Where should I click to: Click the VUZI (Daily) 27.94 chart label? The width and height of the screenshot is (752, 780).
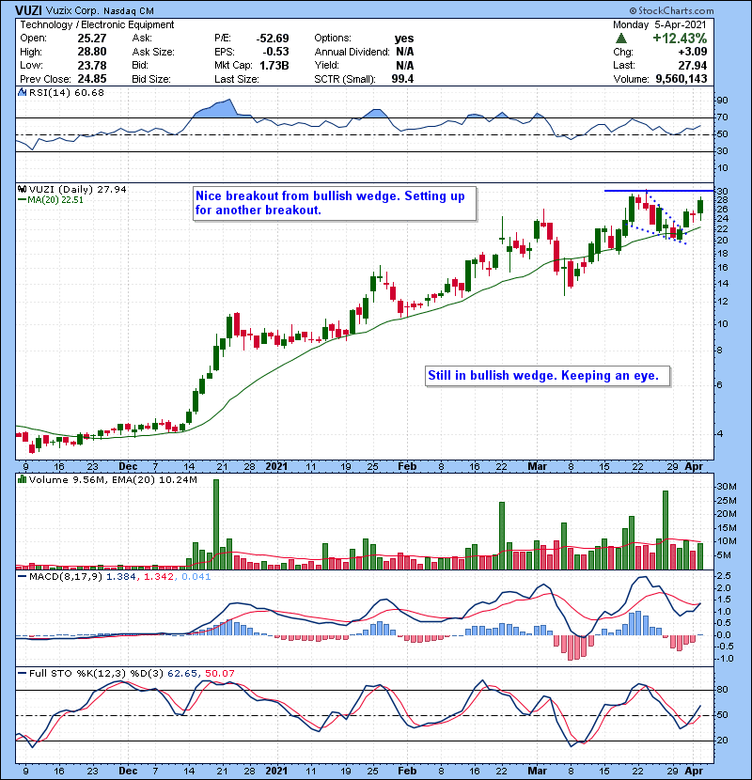pyautogui.click(x=78, y=189)
